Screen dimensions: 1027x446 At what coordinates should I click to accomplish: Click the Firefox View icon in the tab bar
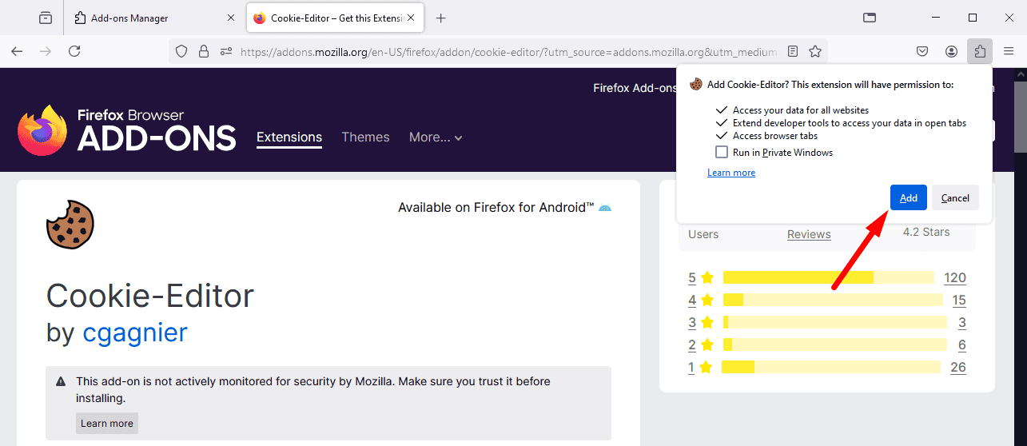pos(46,18)
